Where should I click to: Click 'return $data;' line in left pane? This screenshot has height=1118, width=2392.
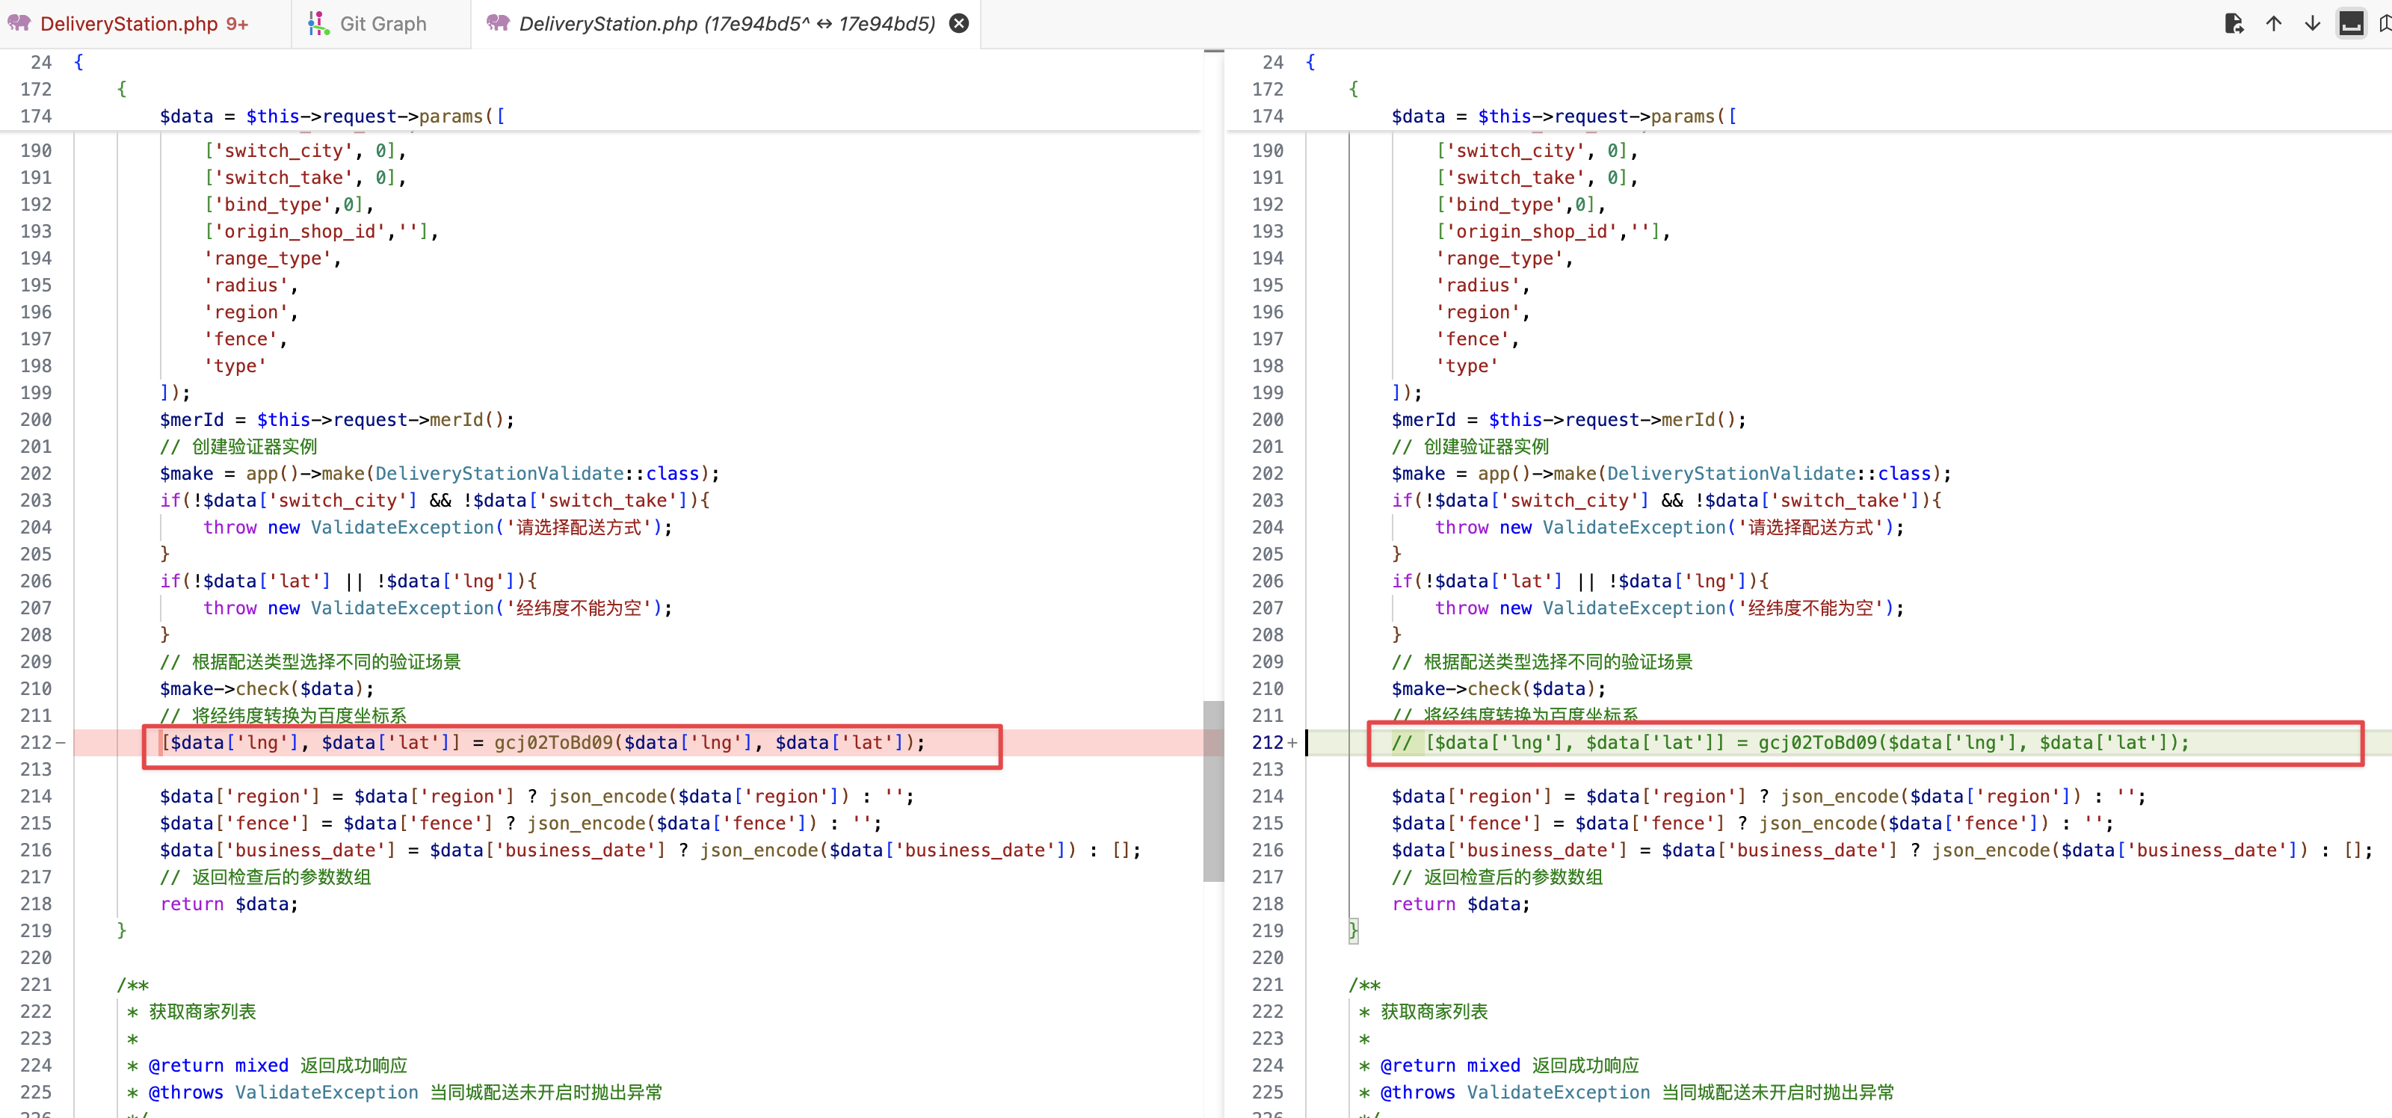click(229, 904)
